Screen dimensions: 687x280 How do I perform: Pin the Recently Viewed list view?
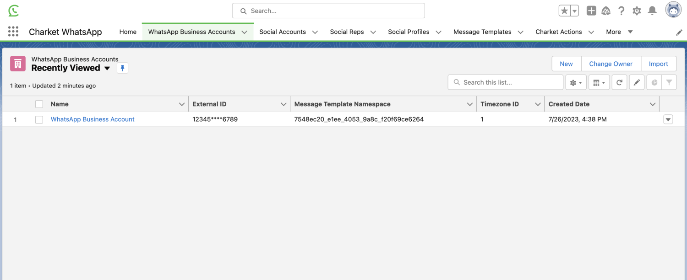coord(122,68)
